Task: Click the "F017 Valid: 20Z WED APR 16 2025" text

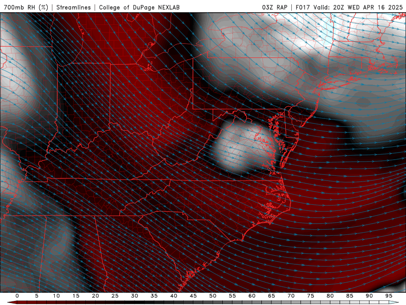Action: [x=349, y=7]
